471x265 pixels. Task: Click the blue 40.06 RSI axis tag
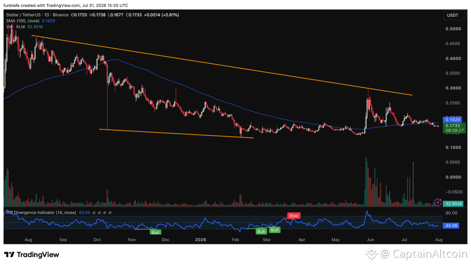click(451, 226)
